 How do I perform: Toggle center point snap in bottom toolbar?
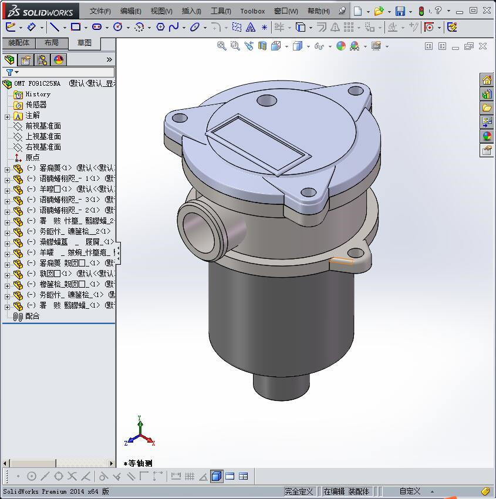(32, 476)
